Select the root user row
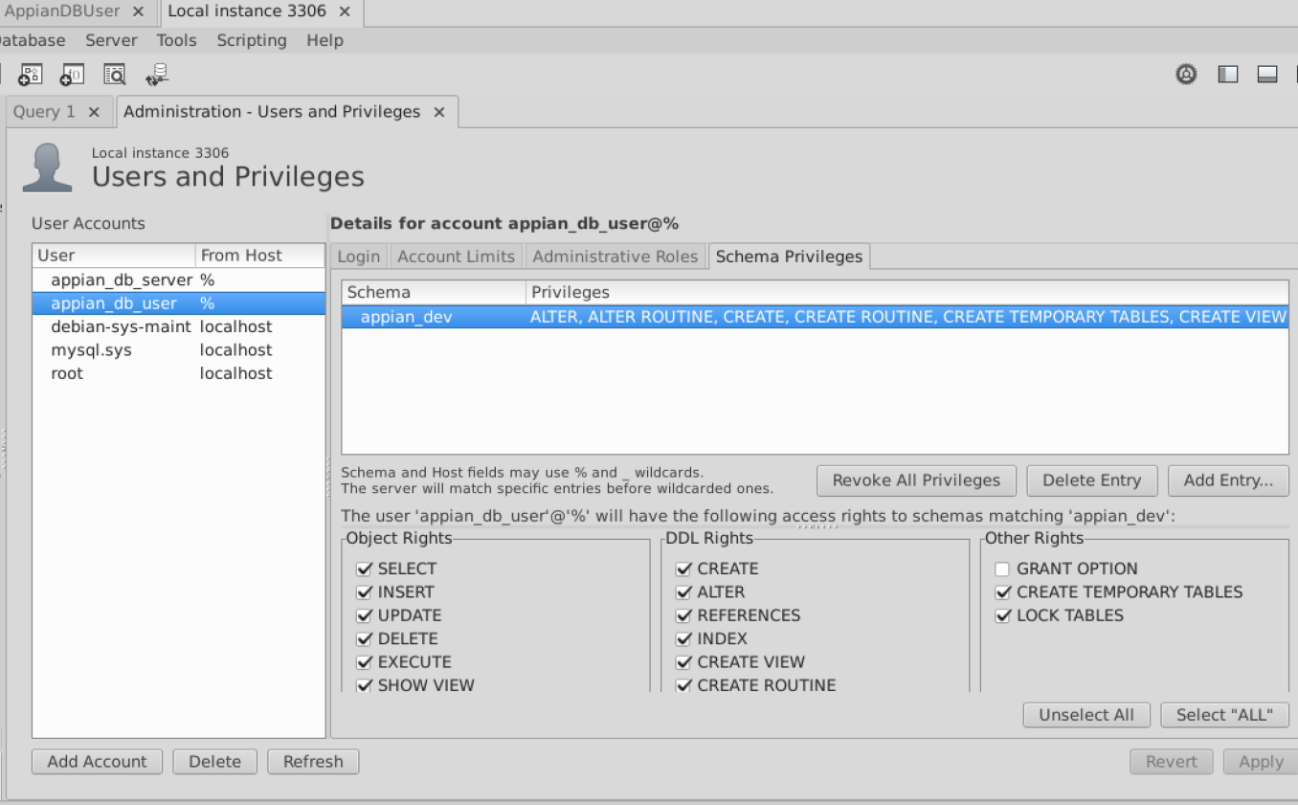 [179, 373]
